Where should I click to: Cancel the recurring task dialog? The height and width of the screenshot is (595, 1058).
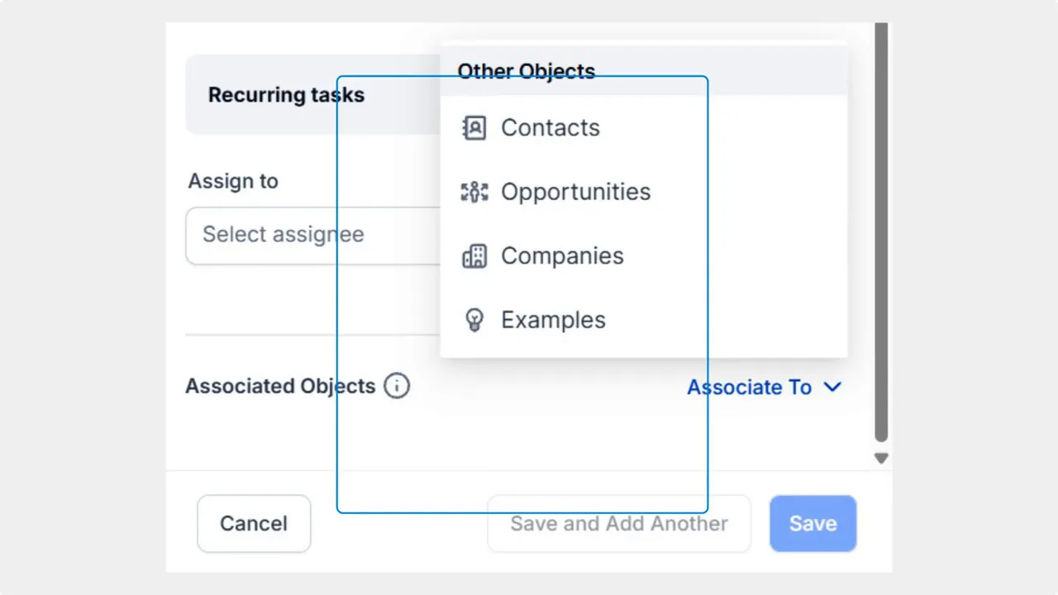coord(254,523)
